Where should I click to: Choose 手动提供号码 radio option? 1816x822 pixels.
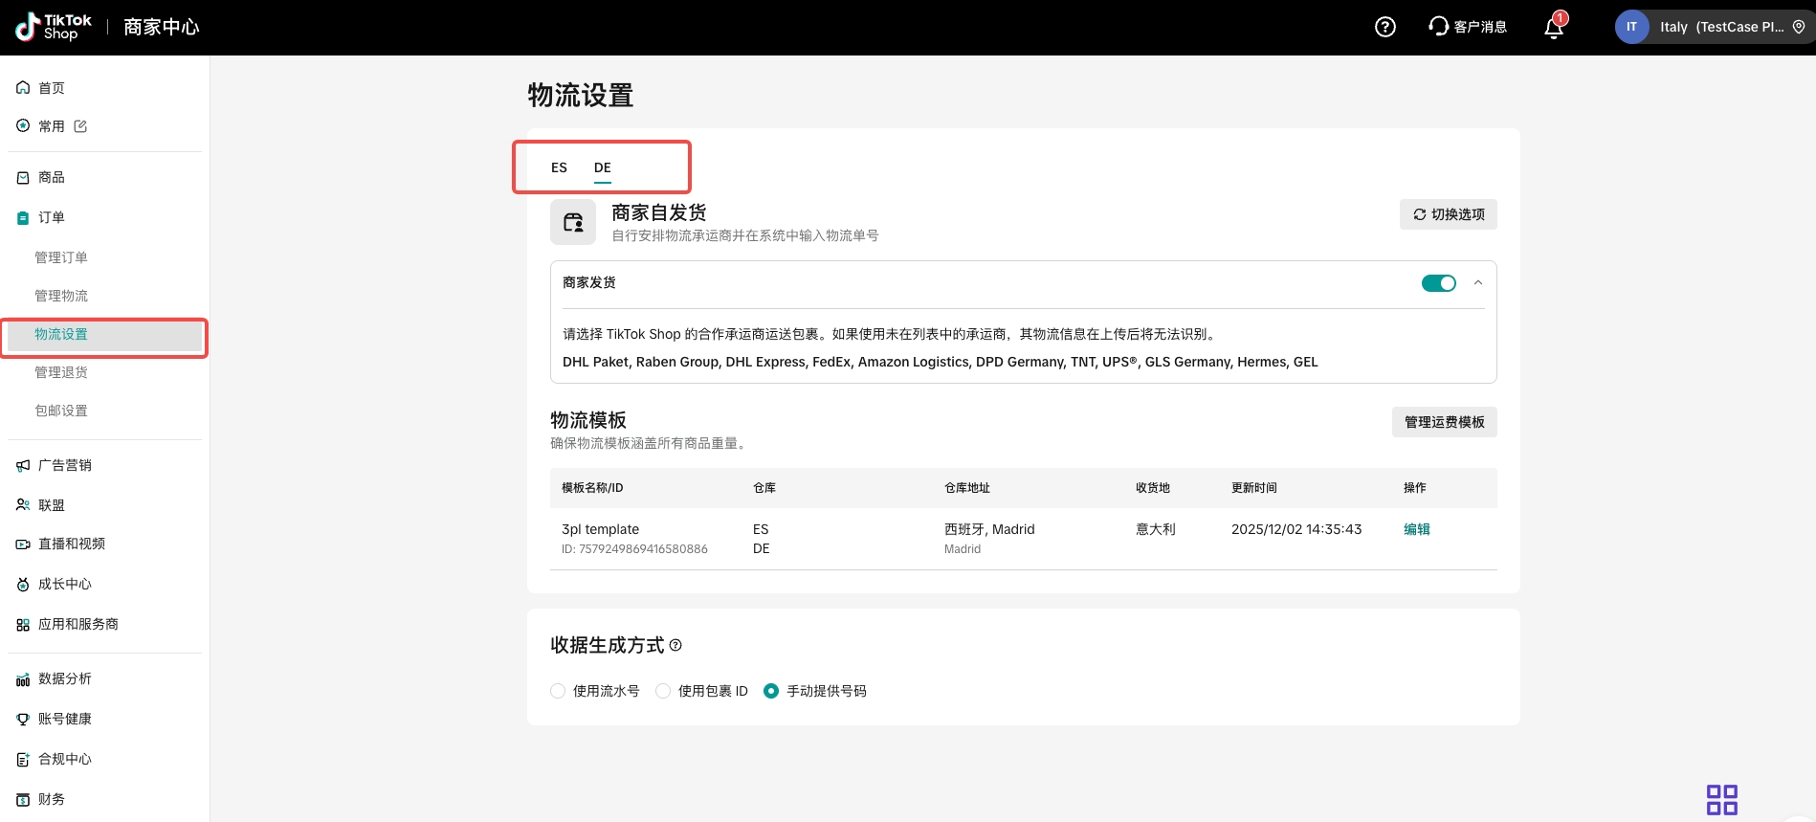pos(771,691)
